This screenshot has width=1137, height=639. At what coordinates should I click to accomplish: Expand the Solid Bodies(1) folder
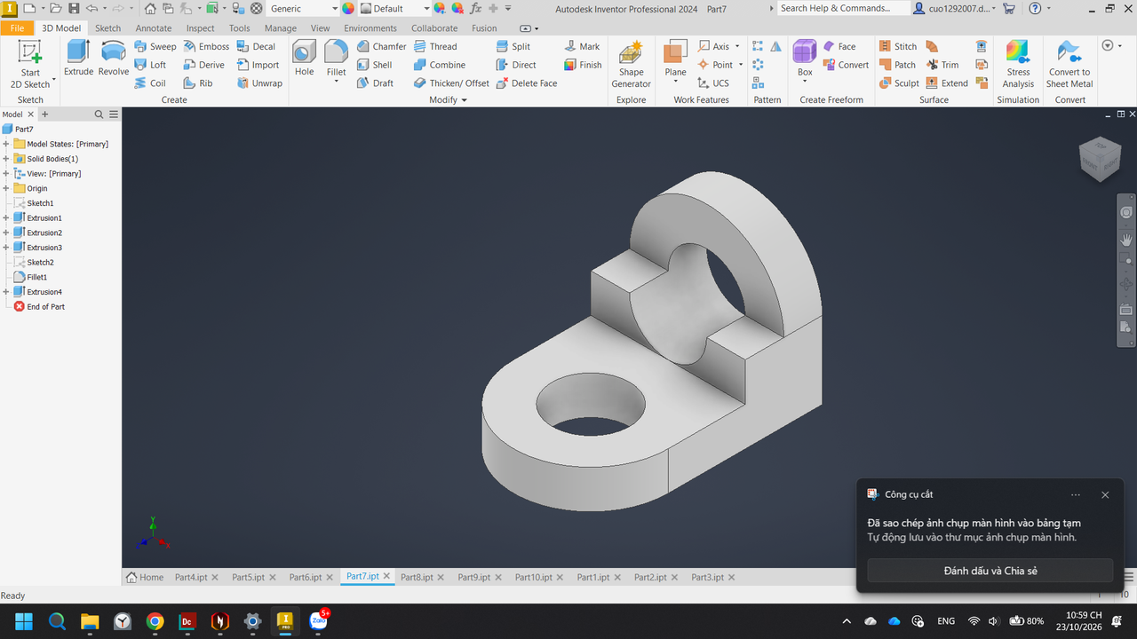coord(6,159)
